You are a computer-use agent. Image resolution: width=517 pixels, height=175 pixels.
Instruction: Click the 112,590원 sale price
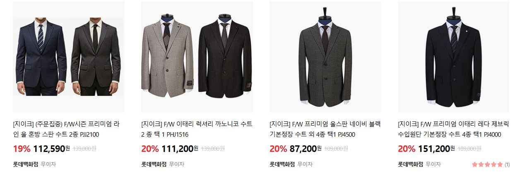tap(51, 149)
